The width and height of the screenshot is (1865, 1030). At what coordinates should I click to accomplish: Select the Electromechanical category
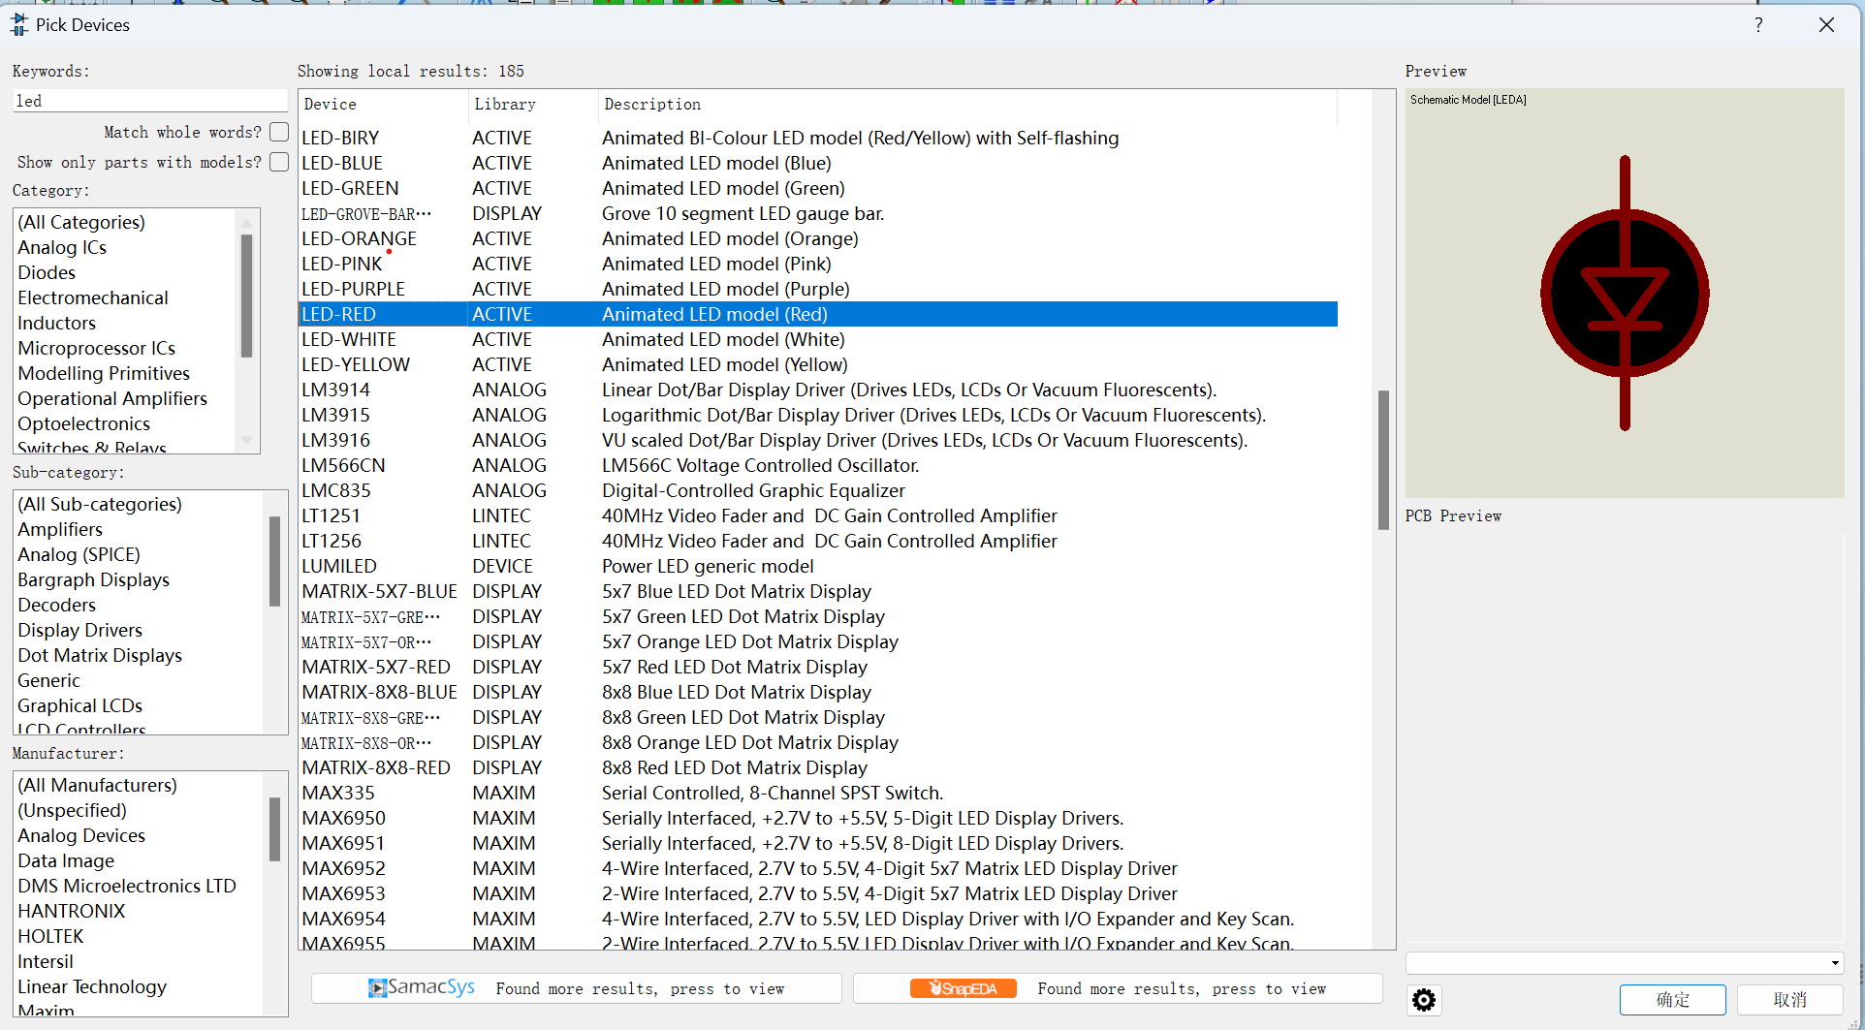pyautogui.click(x=93, y=297)
